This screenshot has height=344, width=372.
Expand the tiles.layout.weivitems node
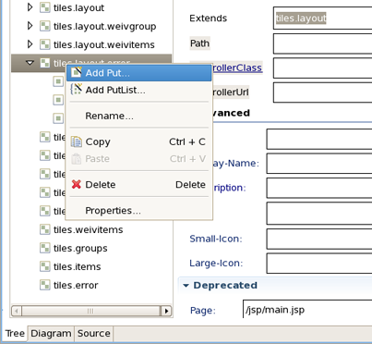click(30, 44)
